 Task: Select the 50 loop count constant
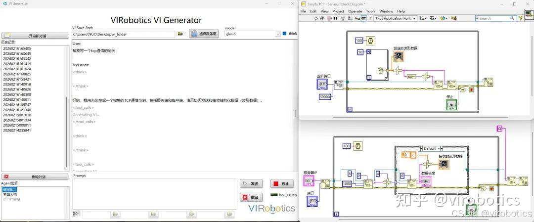pos(360,52)
